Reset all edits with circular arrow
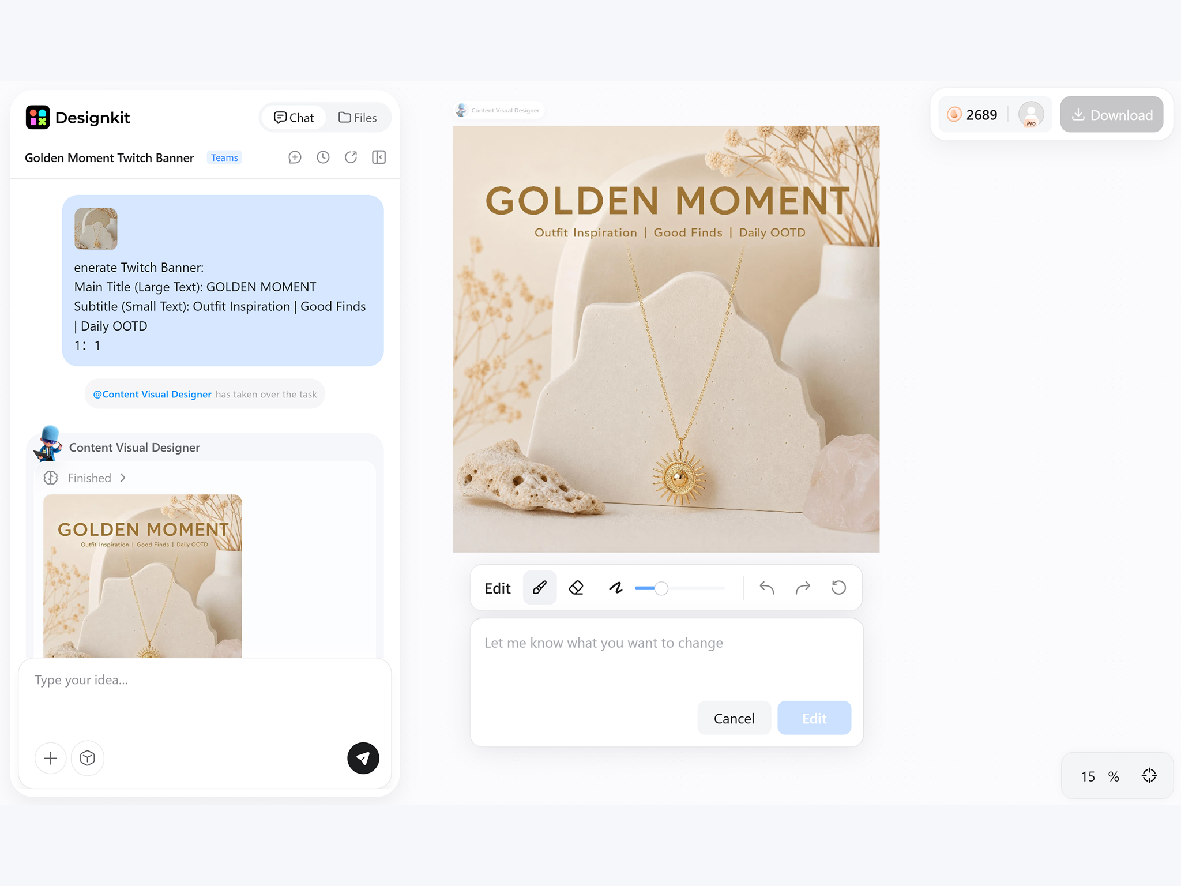This screenshot has height=886, width=1181. pos(839,588)
